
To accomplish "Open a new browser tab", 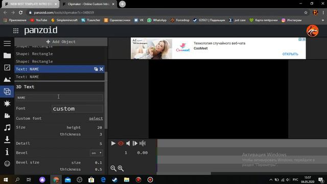I will click(x=122, y=4).
